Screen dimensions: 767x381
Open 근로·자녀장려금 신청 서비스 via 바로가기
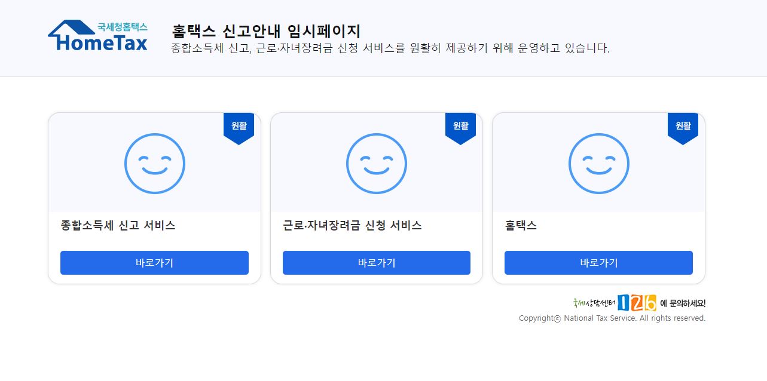[376, 263]
